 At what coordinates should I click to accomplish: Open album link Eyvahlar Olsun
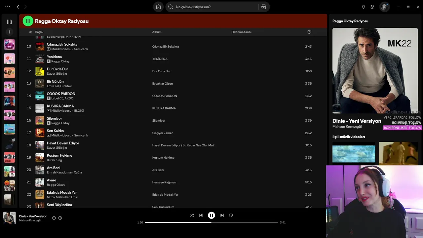pos(162,84)
